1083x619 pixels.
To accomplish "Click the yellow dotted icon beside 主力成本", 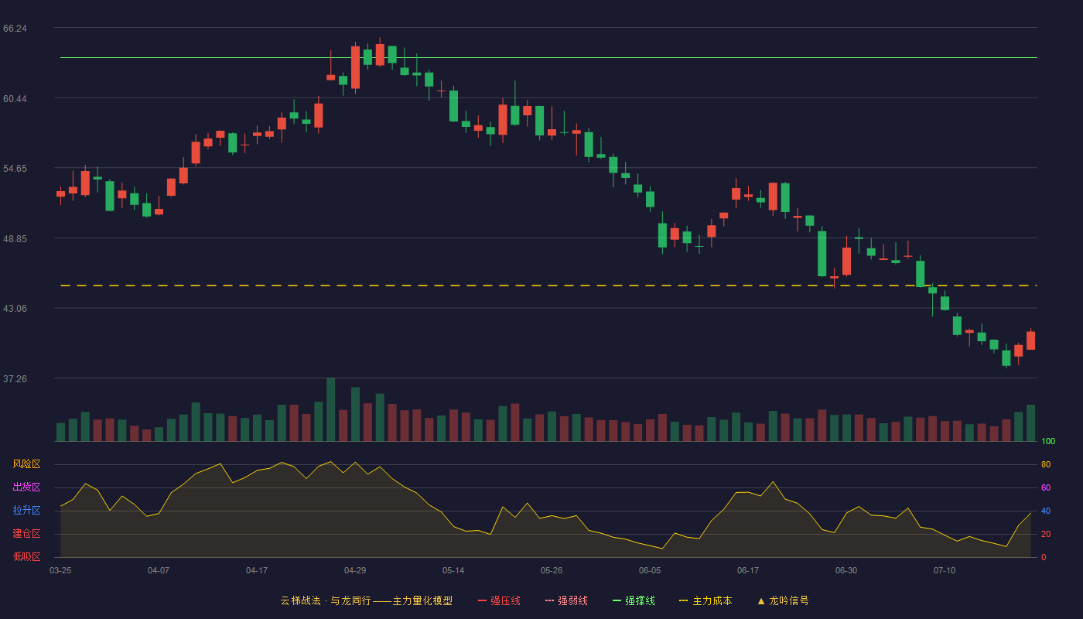I will (684, 600).
